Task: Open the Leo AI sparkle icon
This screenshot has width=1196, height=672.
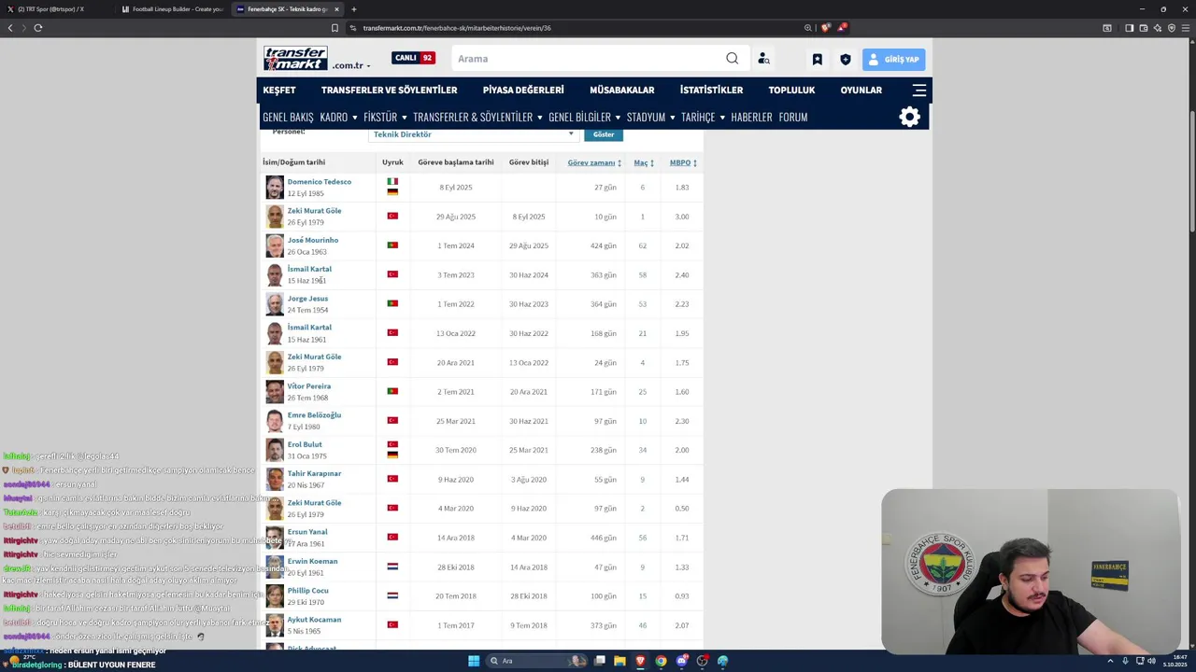Action: coord(1157,28)
